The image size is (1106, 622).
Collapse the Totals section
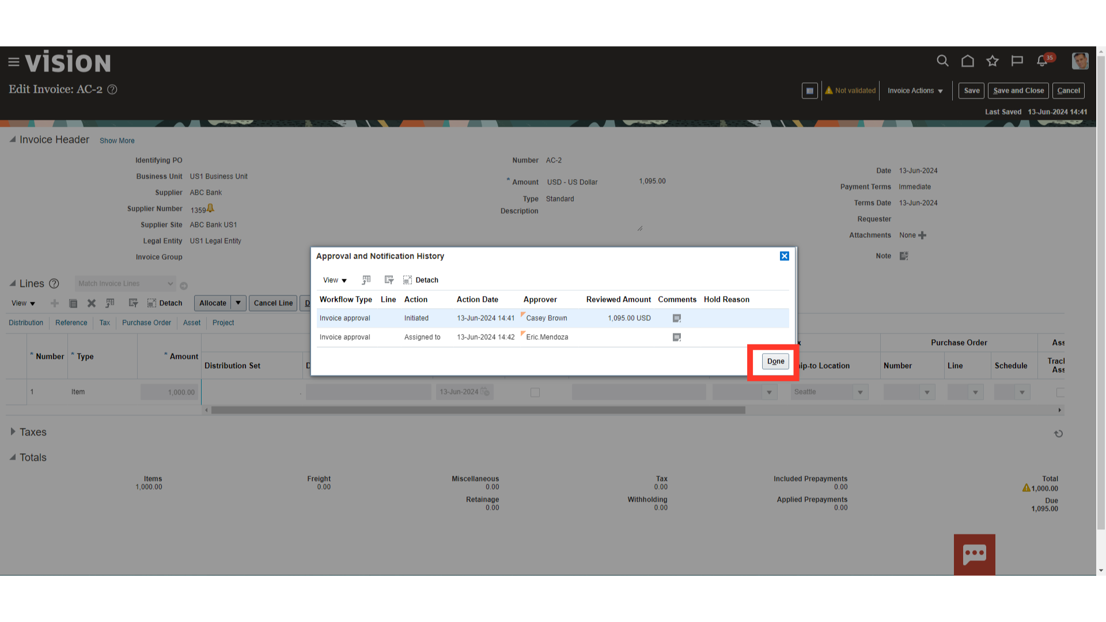[x=13, y=457]
